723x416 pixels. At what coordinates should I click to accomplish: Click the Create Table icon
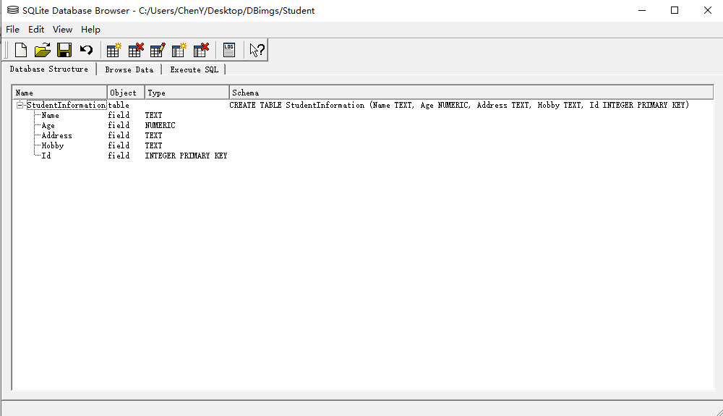coord(114,50)
